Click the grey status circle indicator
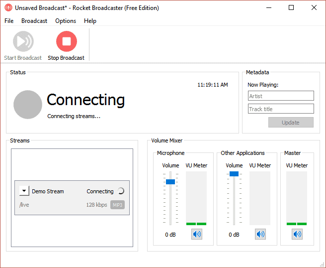The width and height of the screenshot is (326, 268). pyautogui.click(x=28, y=105)
